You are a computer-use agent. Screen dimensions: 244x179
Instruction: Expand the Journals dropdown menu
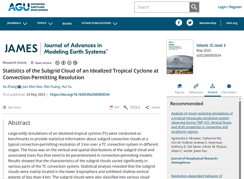[x=17, y=23]
